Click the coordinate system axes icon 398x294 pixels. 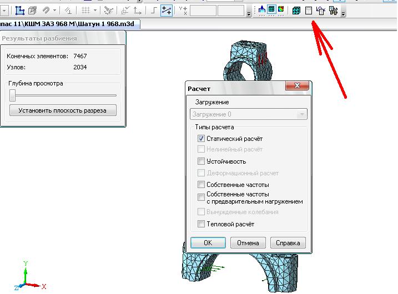click(x=138, y=11)
